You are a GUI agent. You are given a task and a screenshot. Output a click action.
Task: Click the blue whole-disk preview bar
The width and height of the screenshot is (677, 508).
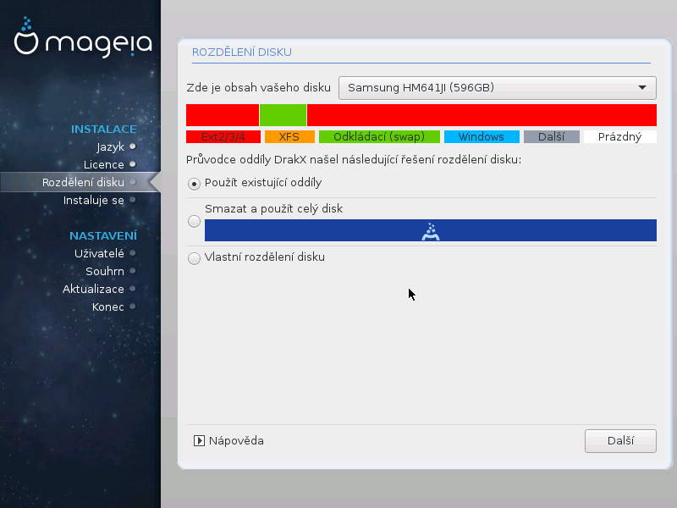point(431,230)
